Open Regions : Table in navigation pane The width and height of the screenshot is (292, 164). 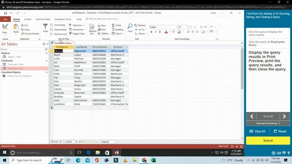pos(14,56)
